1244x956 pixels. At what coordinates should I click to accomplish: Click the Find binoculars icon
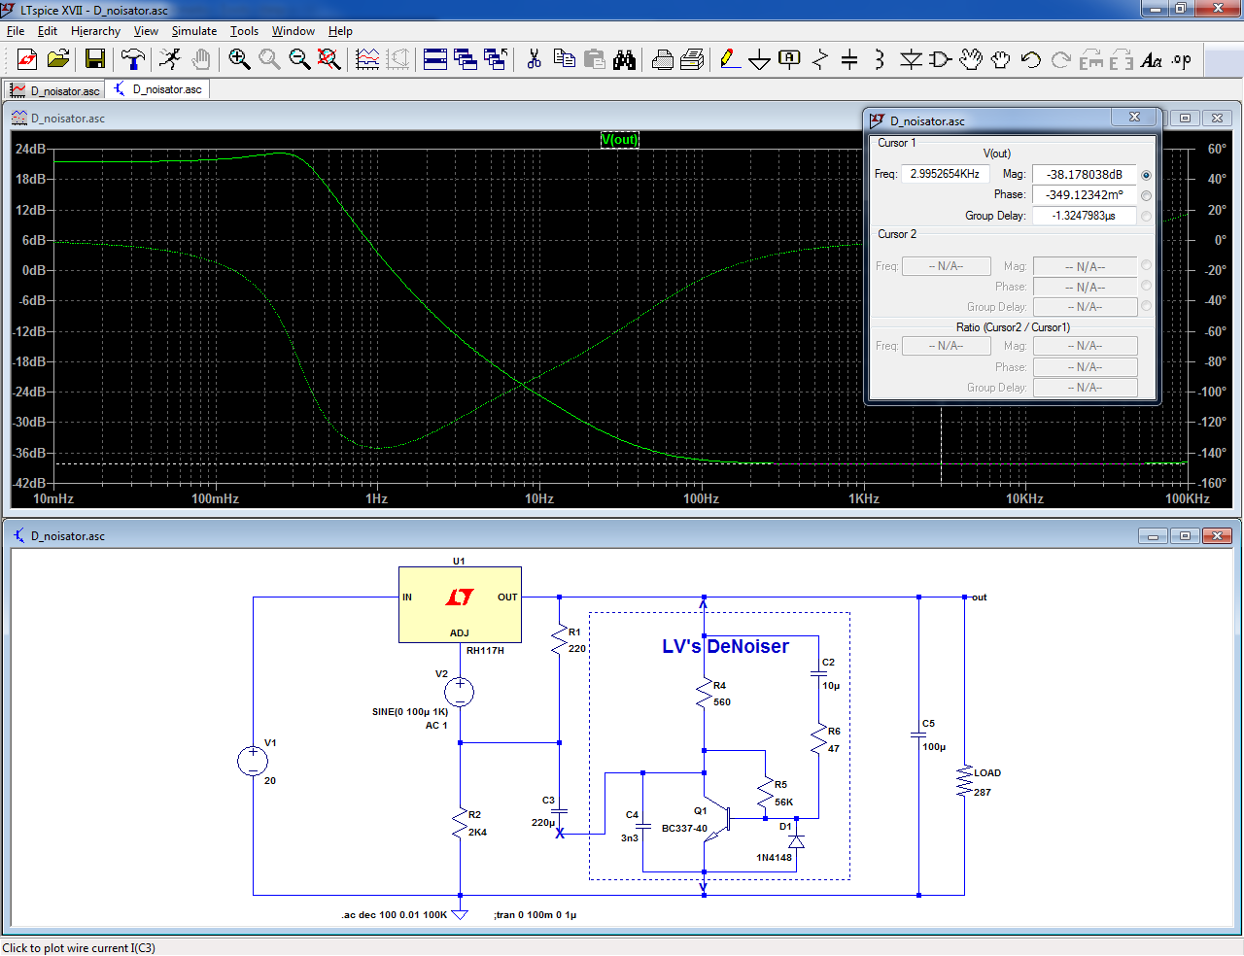[x=624, y=60]
